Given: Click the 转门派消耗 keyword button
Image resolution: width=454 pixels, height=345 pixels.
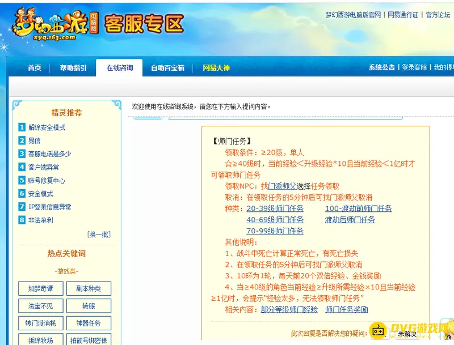Looking at the screenshot, I should pos(40,323).
